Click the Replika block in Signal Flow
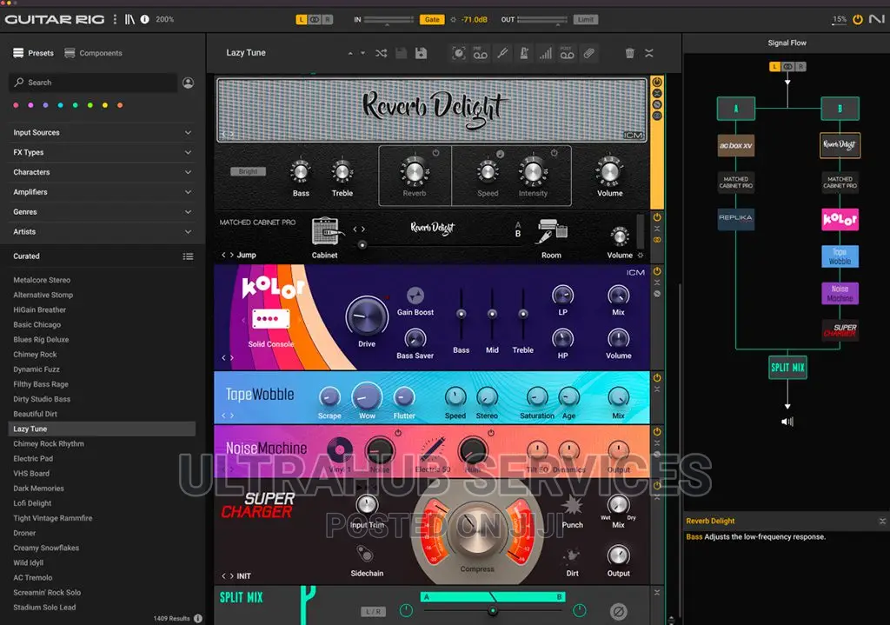890x625 pixels. point(735,218)
